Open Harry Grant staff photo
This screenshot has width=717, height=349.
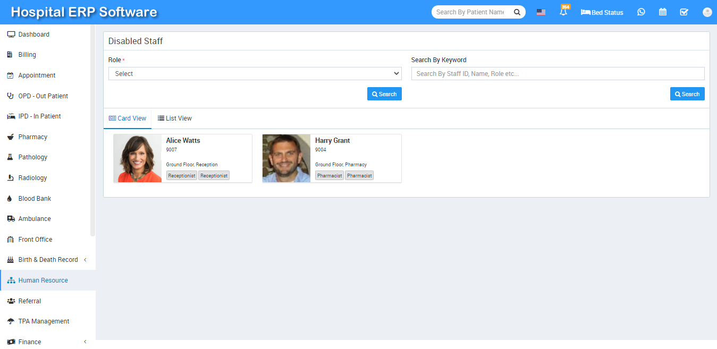coord(286,158)
